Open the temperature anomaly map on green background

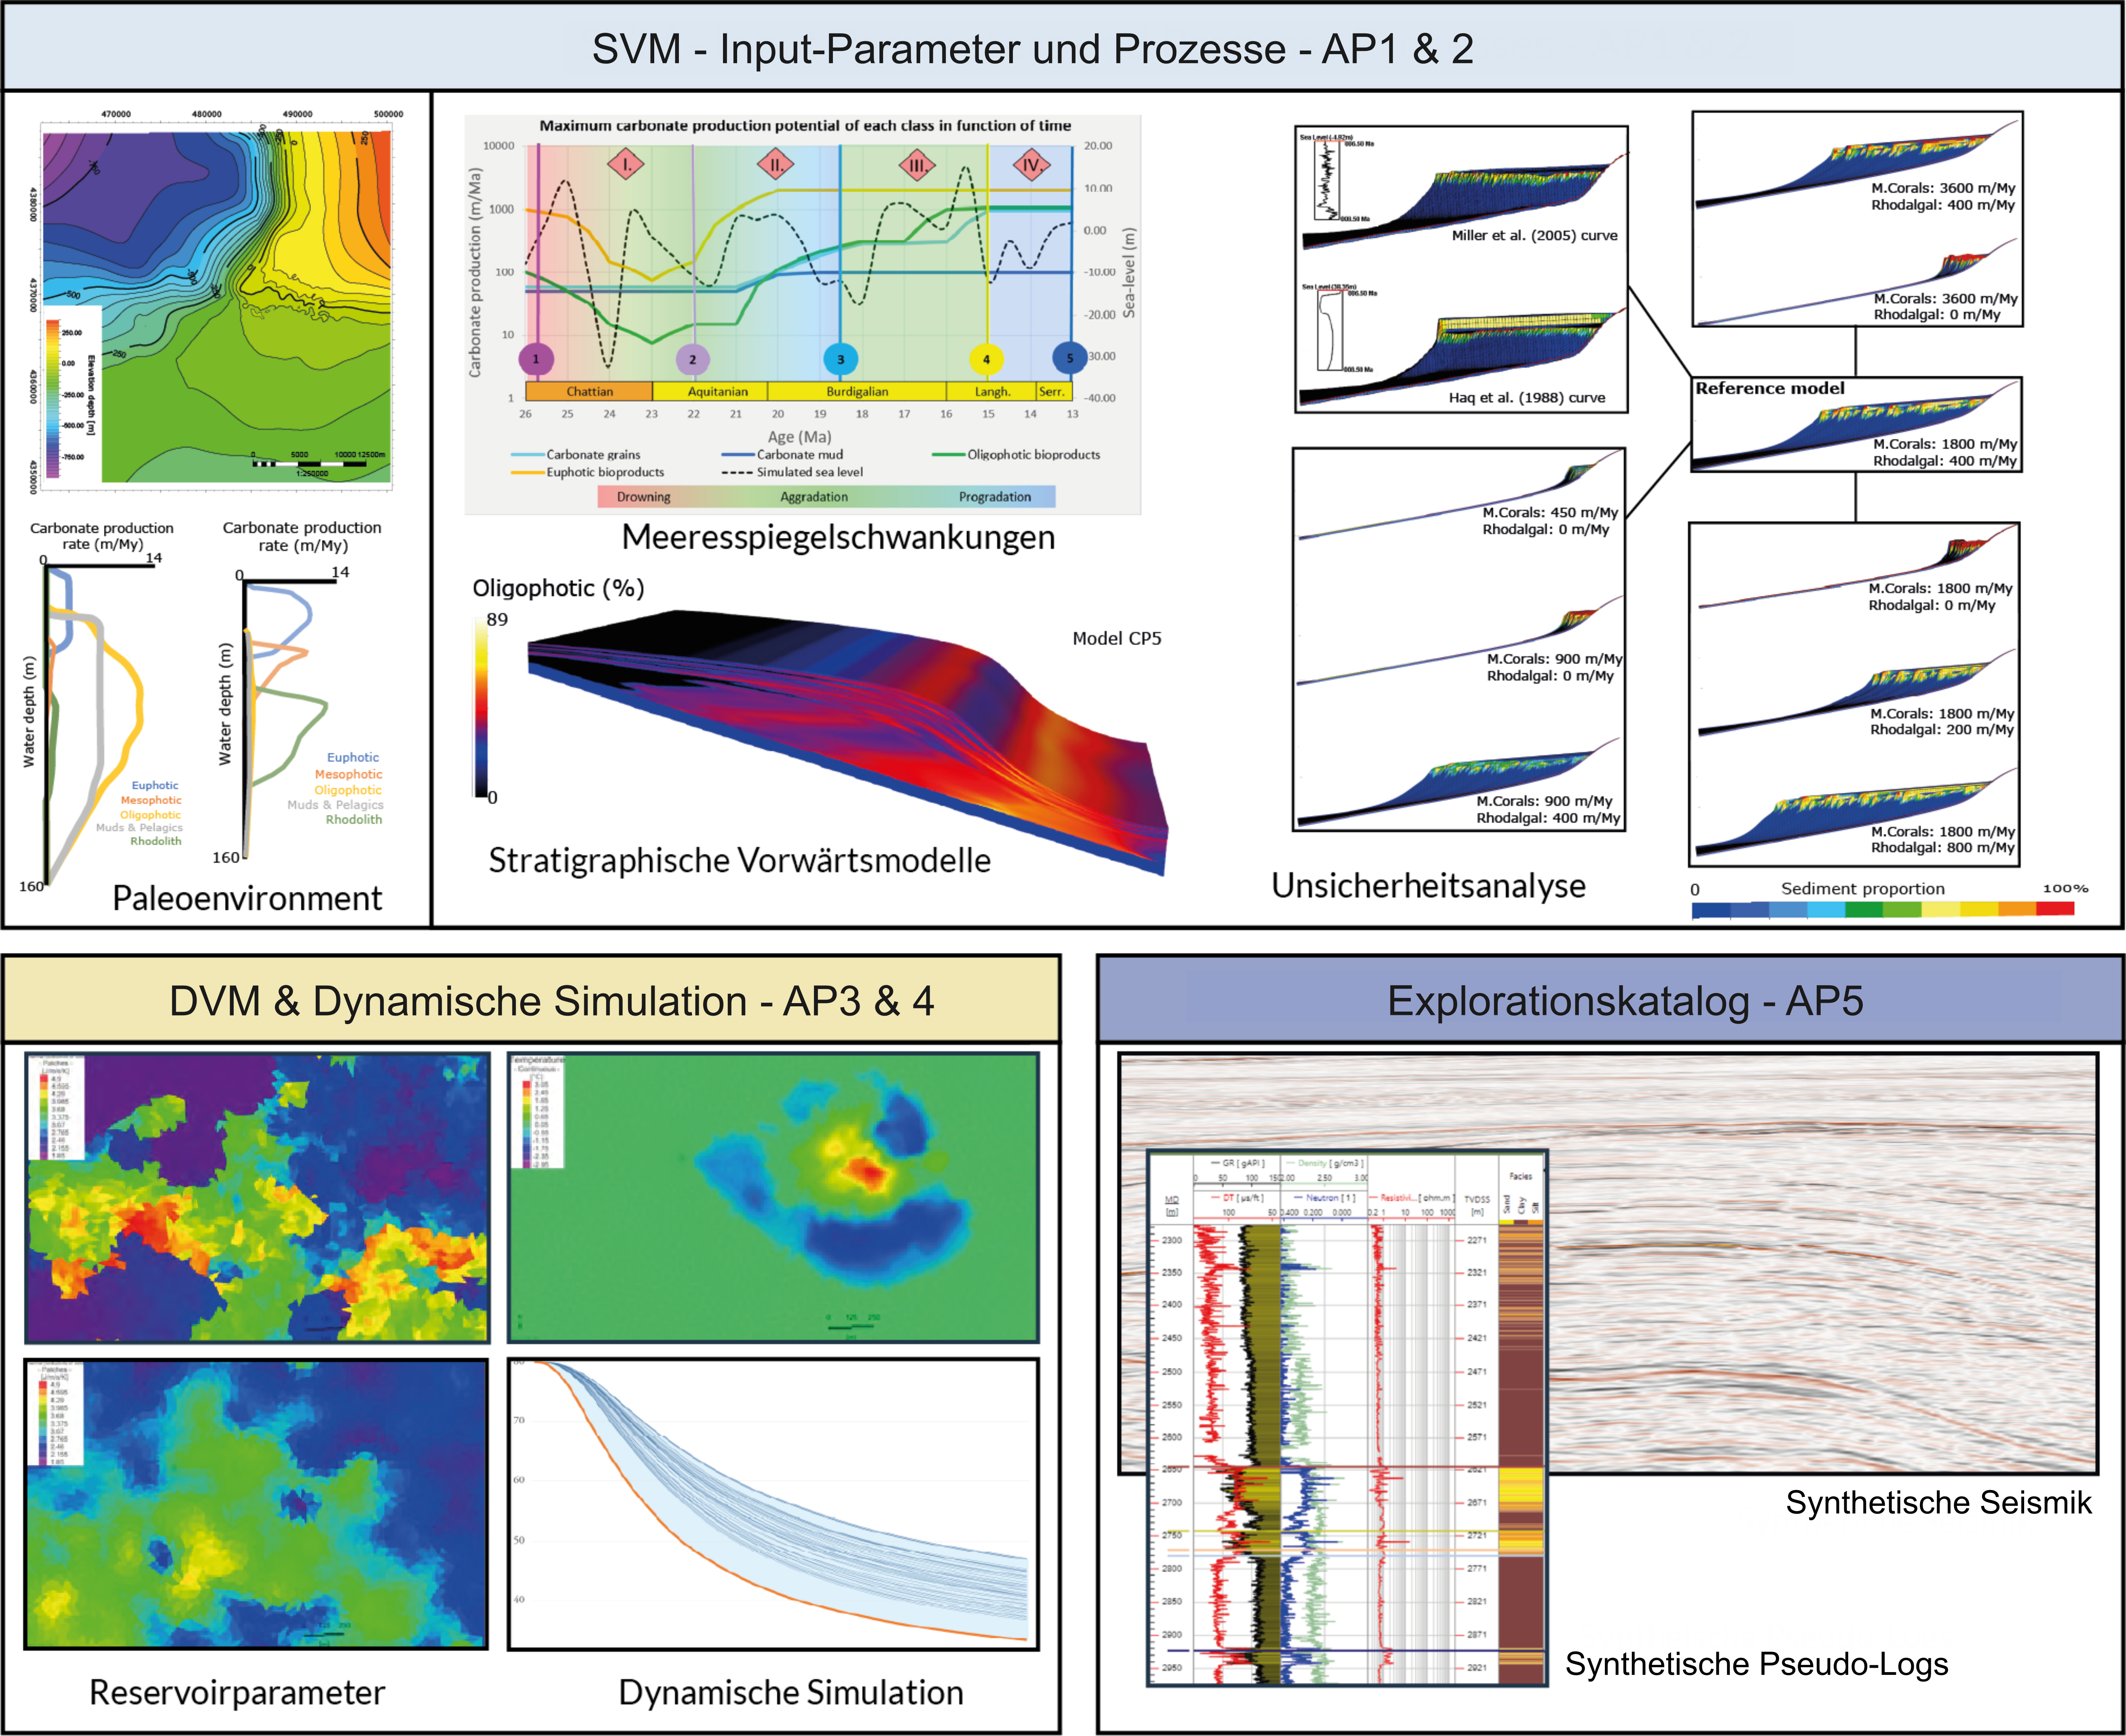[x=773, y=1197]
